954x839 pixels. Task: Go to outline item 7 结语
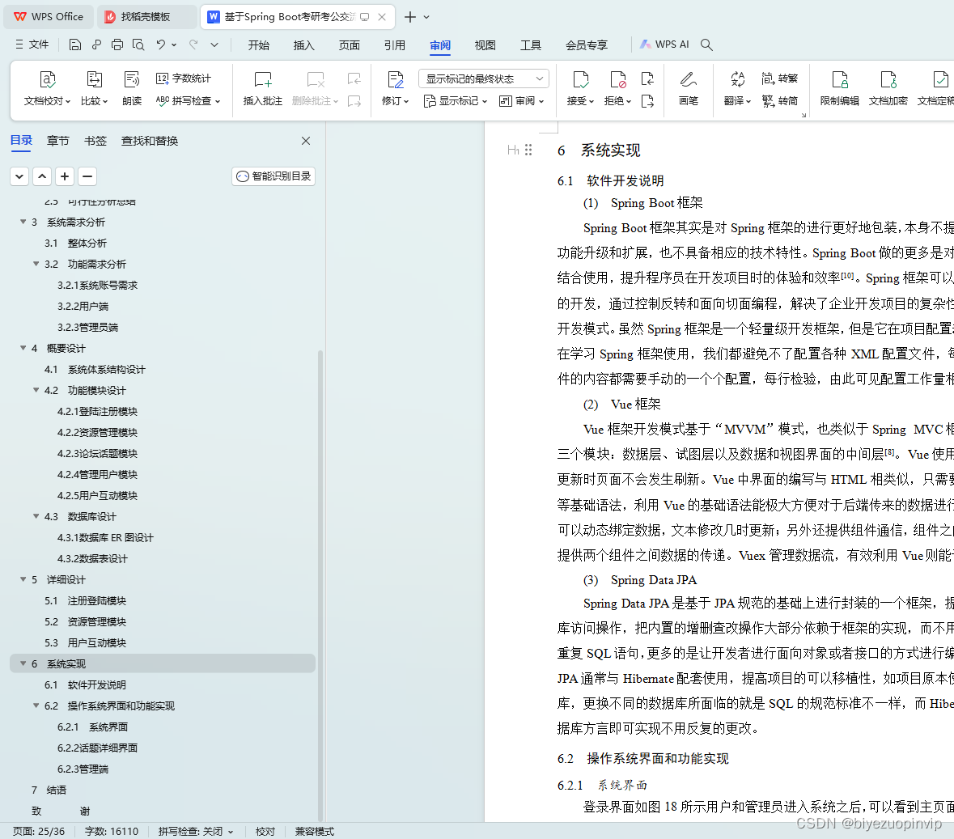point(49,790)
